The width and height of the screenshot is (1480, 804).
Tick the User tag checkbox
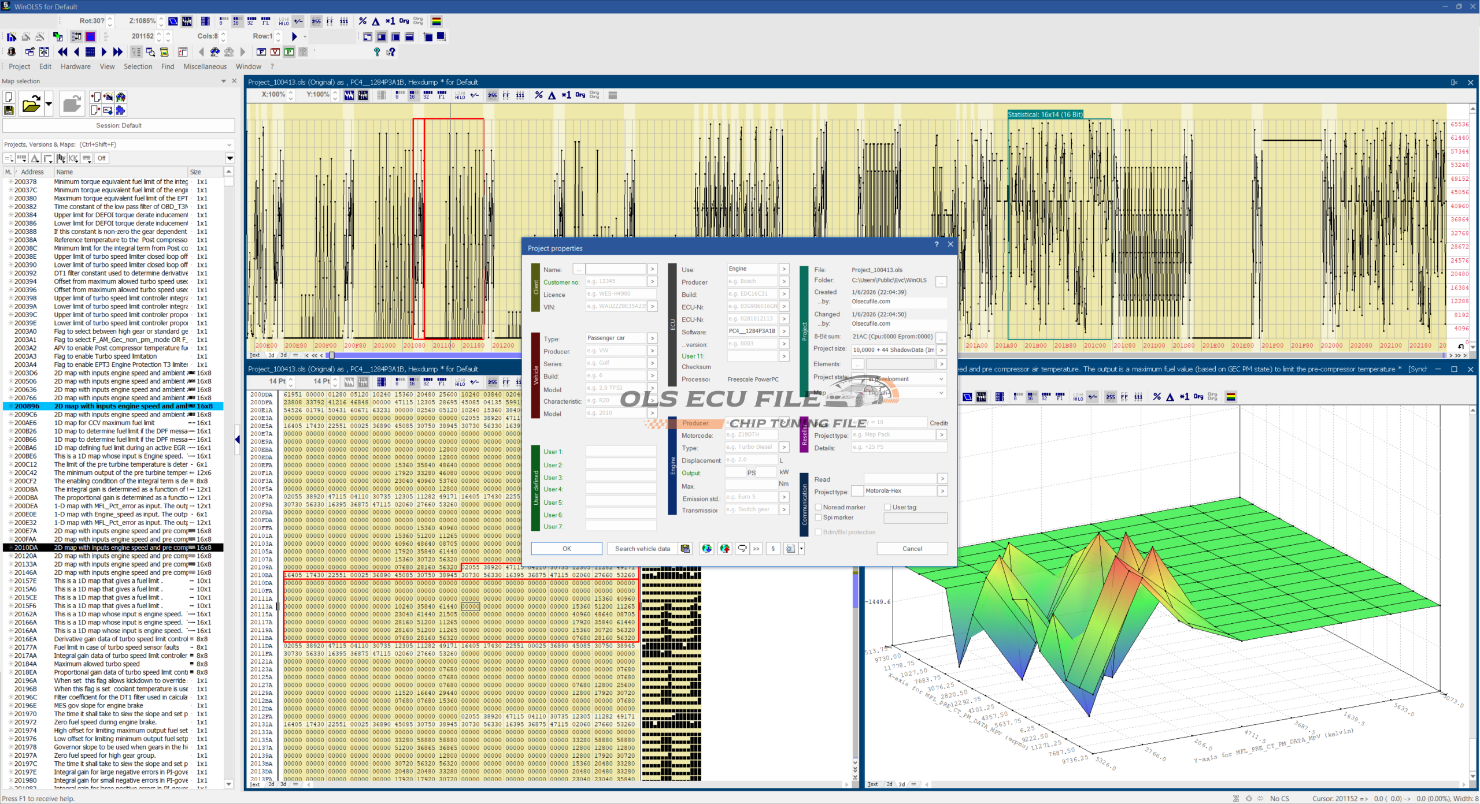887,507
